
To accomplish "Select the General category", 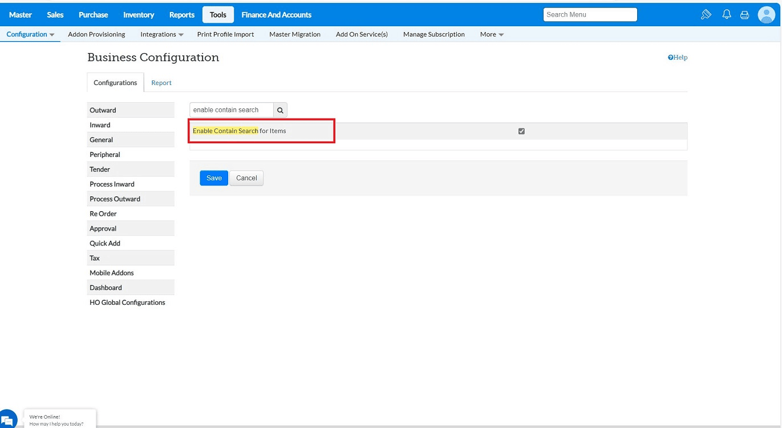I will [131, 140].
